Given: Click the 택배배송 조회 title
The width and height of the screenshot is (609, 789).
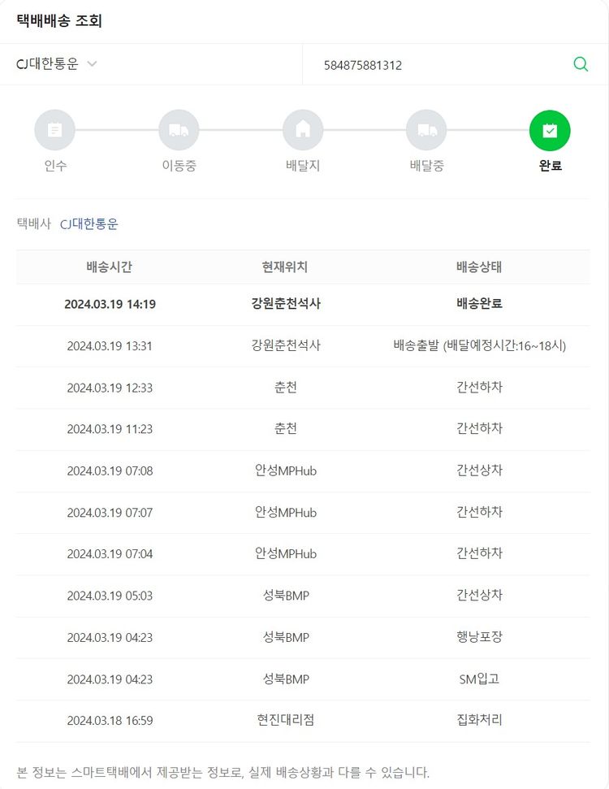Looking at the screenshot, I should click(59, 21).
